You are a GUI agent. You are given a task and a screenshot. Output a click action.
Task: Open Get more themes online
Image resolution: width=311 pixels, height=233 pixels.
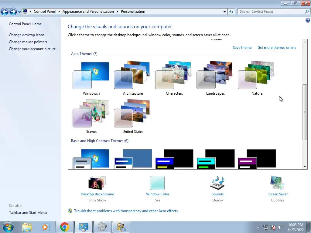click(x=277, y=48)
